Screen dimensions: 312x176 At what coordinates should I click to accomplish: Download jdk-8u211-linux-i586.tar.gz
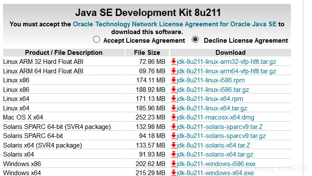[x=213, y=90]
